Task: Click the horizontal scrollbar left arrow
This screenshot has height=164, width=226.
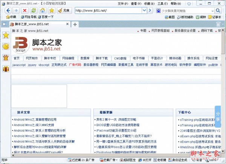Action: point(13,155)
